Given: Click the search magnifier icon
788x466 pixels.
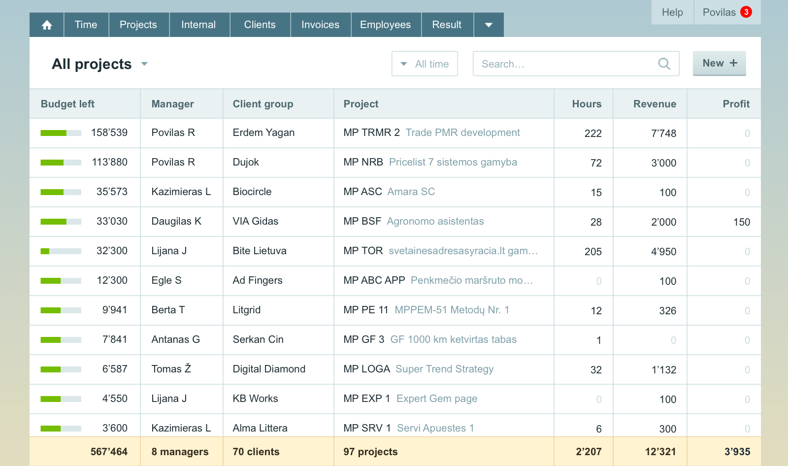Looking at the screenshot, I should coord(664,64).
